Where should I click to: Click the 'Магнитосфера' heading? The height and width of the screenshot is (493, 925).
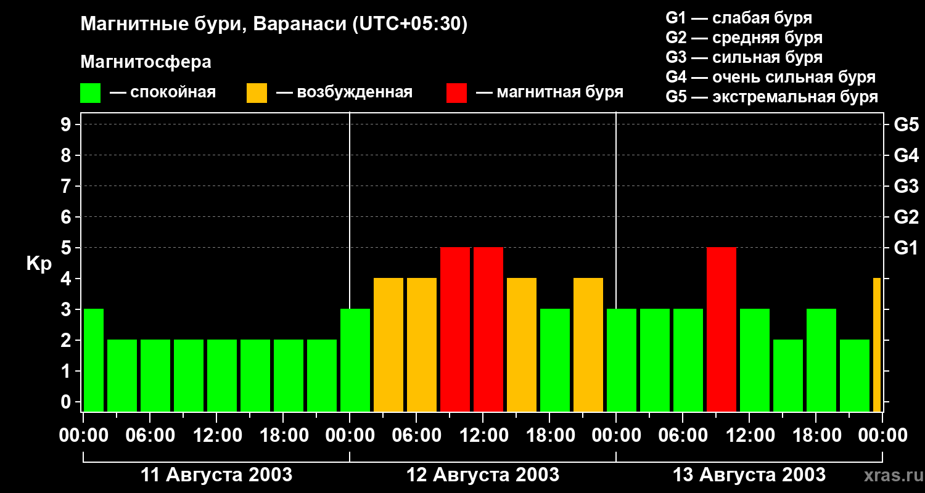[146, 62]
